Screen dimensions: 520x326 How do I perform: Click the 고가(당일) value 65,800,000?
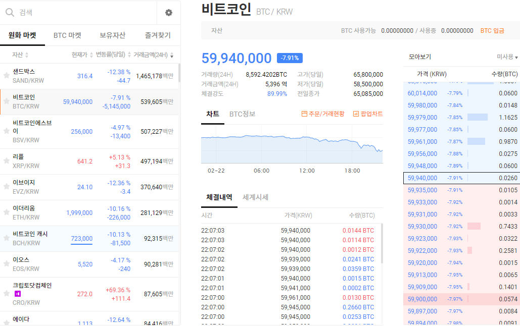point(368,75)
